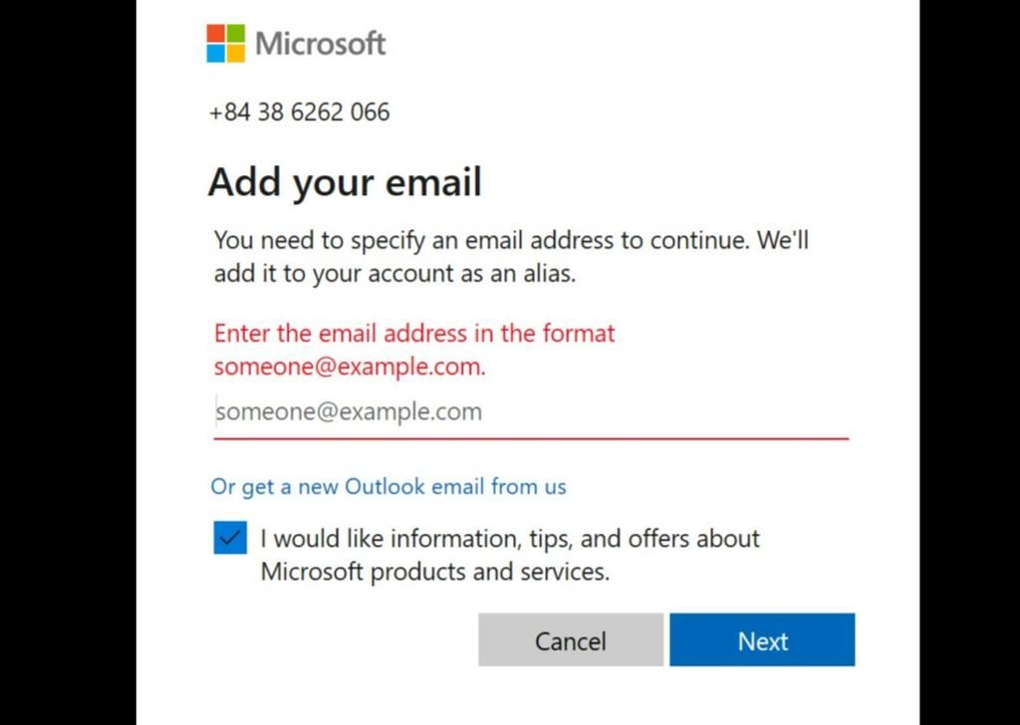Click the "add it to your account" line
The width and height of the screenshot is (1020, 725).
(x=394, y=273)
